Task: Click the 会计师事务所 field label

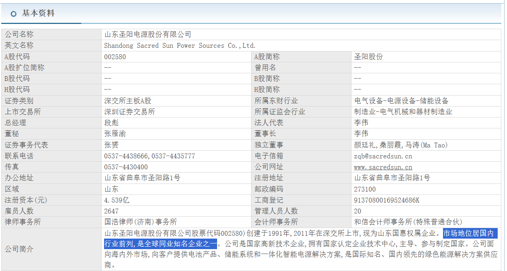Action: point(276,222)
